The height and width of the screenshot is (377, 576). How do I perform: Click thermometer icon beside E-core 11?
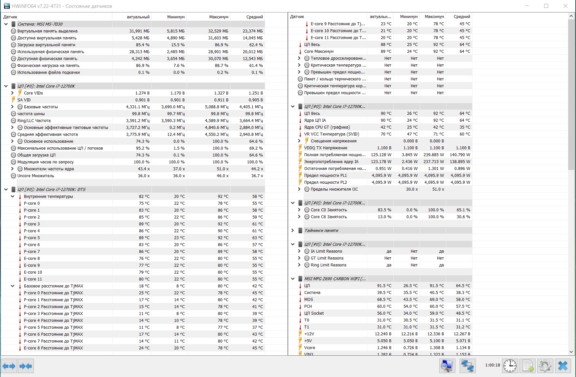pyautogui.click(x=20, y=279)
